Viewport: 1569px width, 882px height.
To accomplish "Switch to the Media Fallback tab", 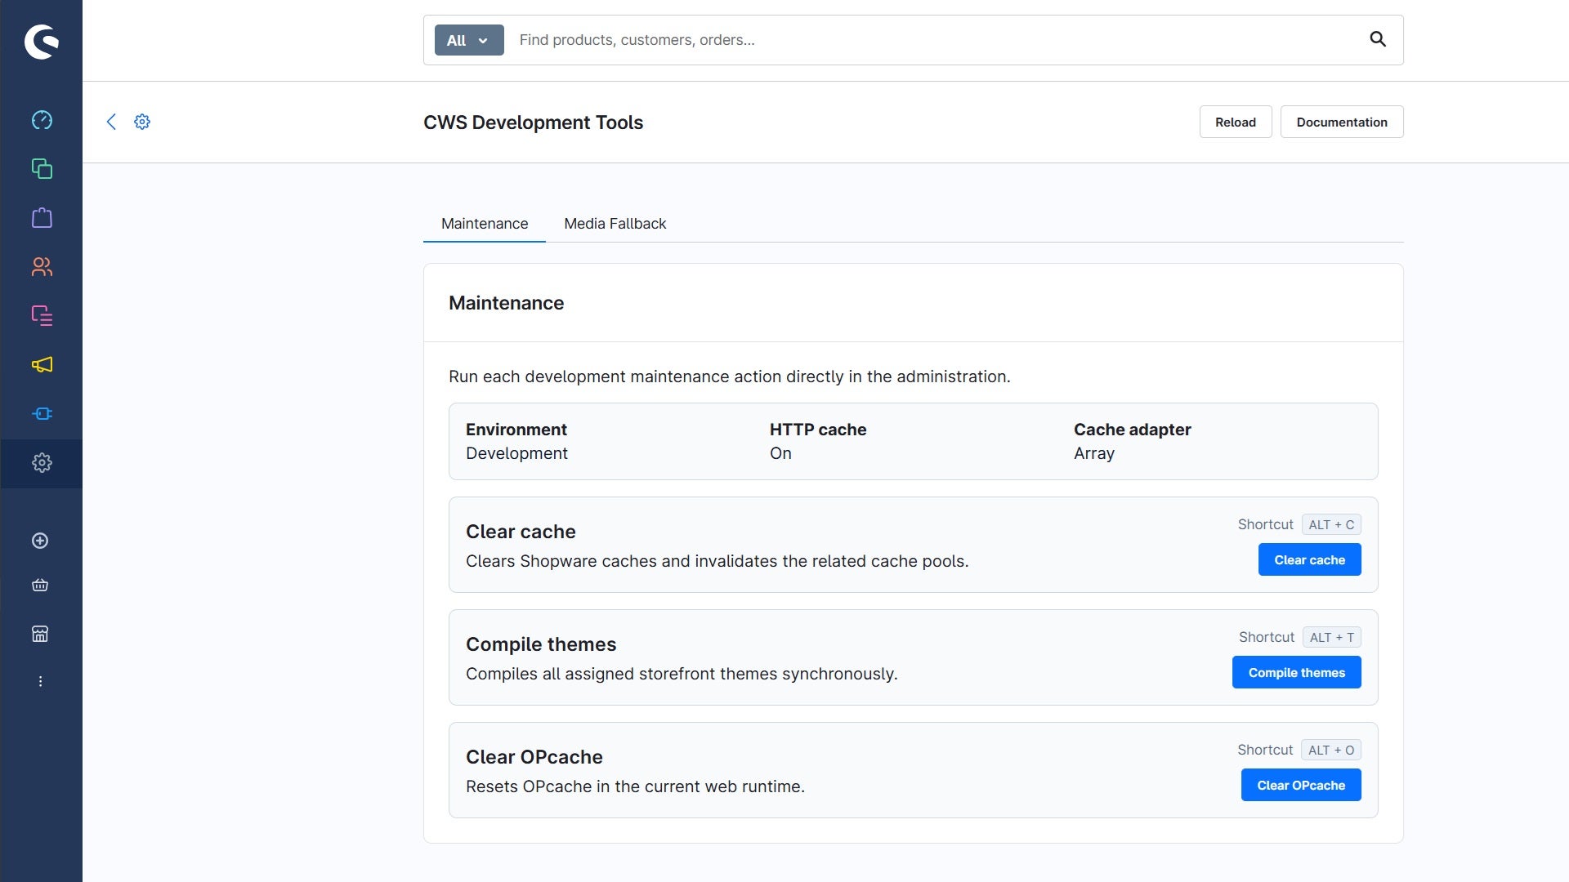I will point(615,224).
